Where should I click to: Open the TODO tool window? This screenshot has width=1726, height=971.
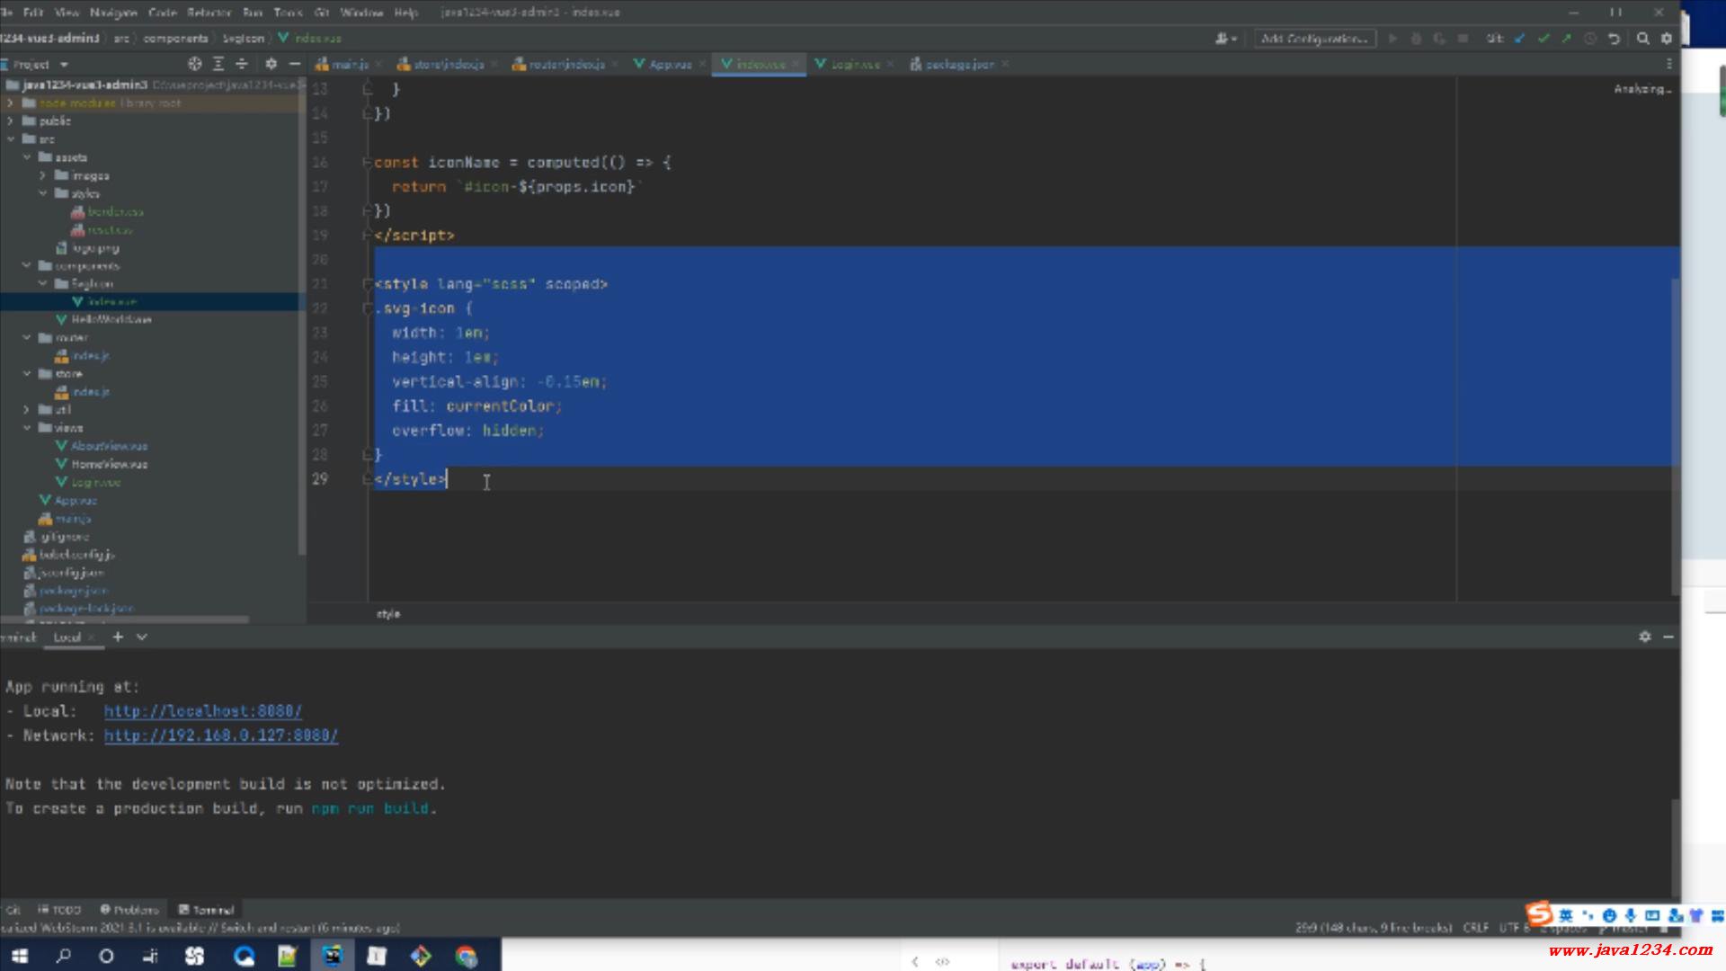pyautogui.click(x=59, y=910)
